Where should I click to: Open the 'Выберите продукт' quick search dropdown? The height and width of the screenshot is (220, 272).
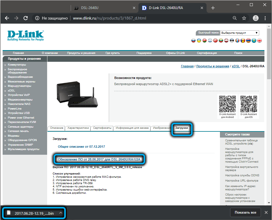[240, 33]
